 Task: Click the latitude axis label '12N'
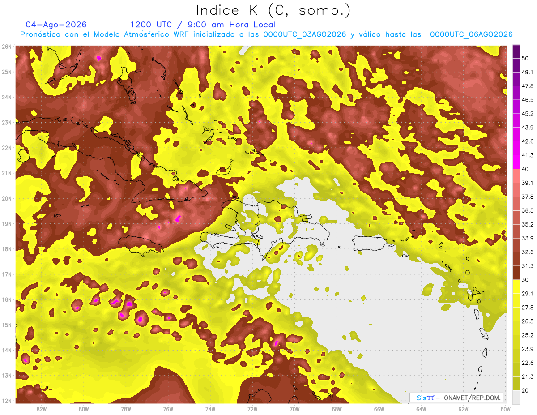pyautogui.click(x=7, y=401)
